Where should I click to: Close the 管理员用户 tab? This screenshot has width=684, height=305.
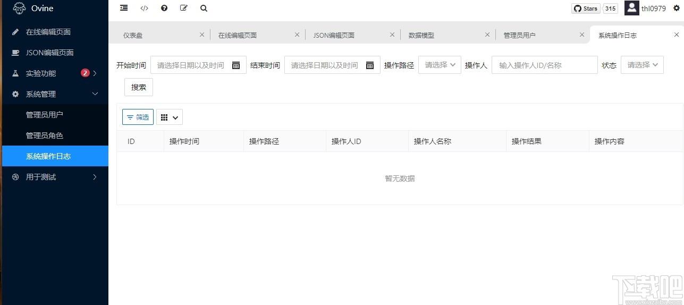pyautogui.click(x=582, y=35)
